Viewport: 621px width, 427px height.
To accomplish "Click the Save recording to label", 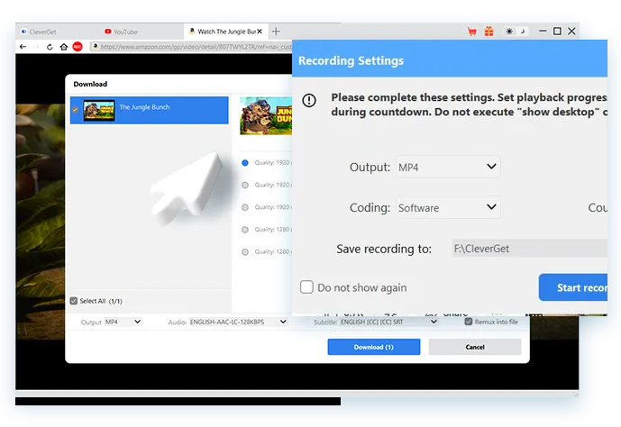I will pos(384,249).
